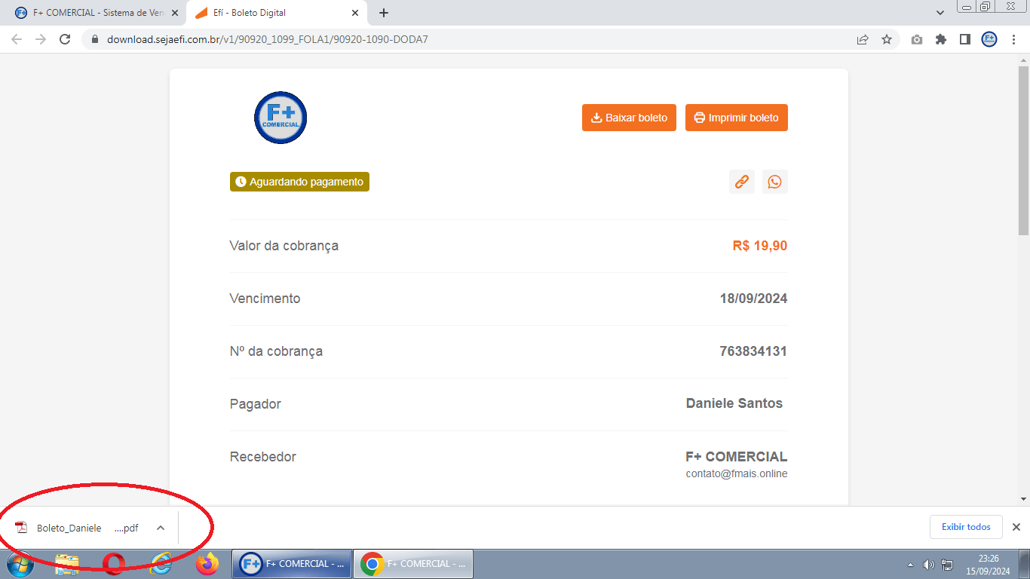
Task: Close the F+ COMERCIAL browser tab
Action: pos(175,13)
